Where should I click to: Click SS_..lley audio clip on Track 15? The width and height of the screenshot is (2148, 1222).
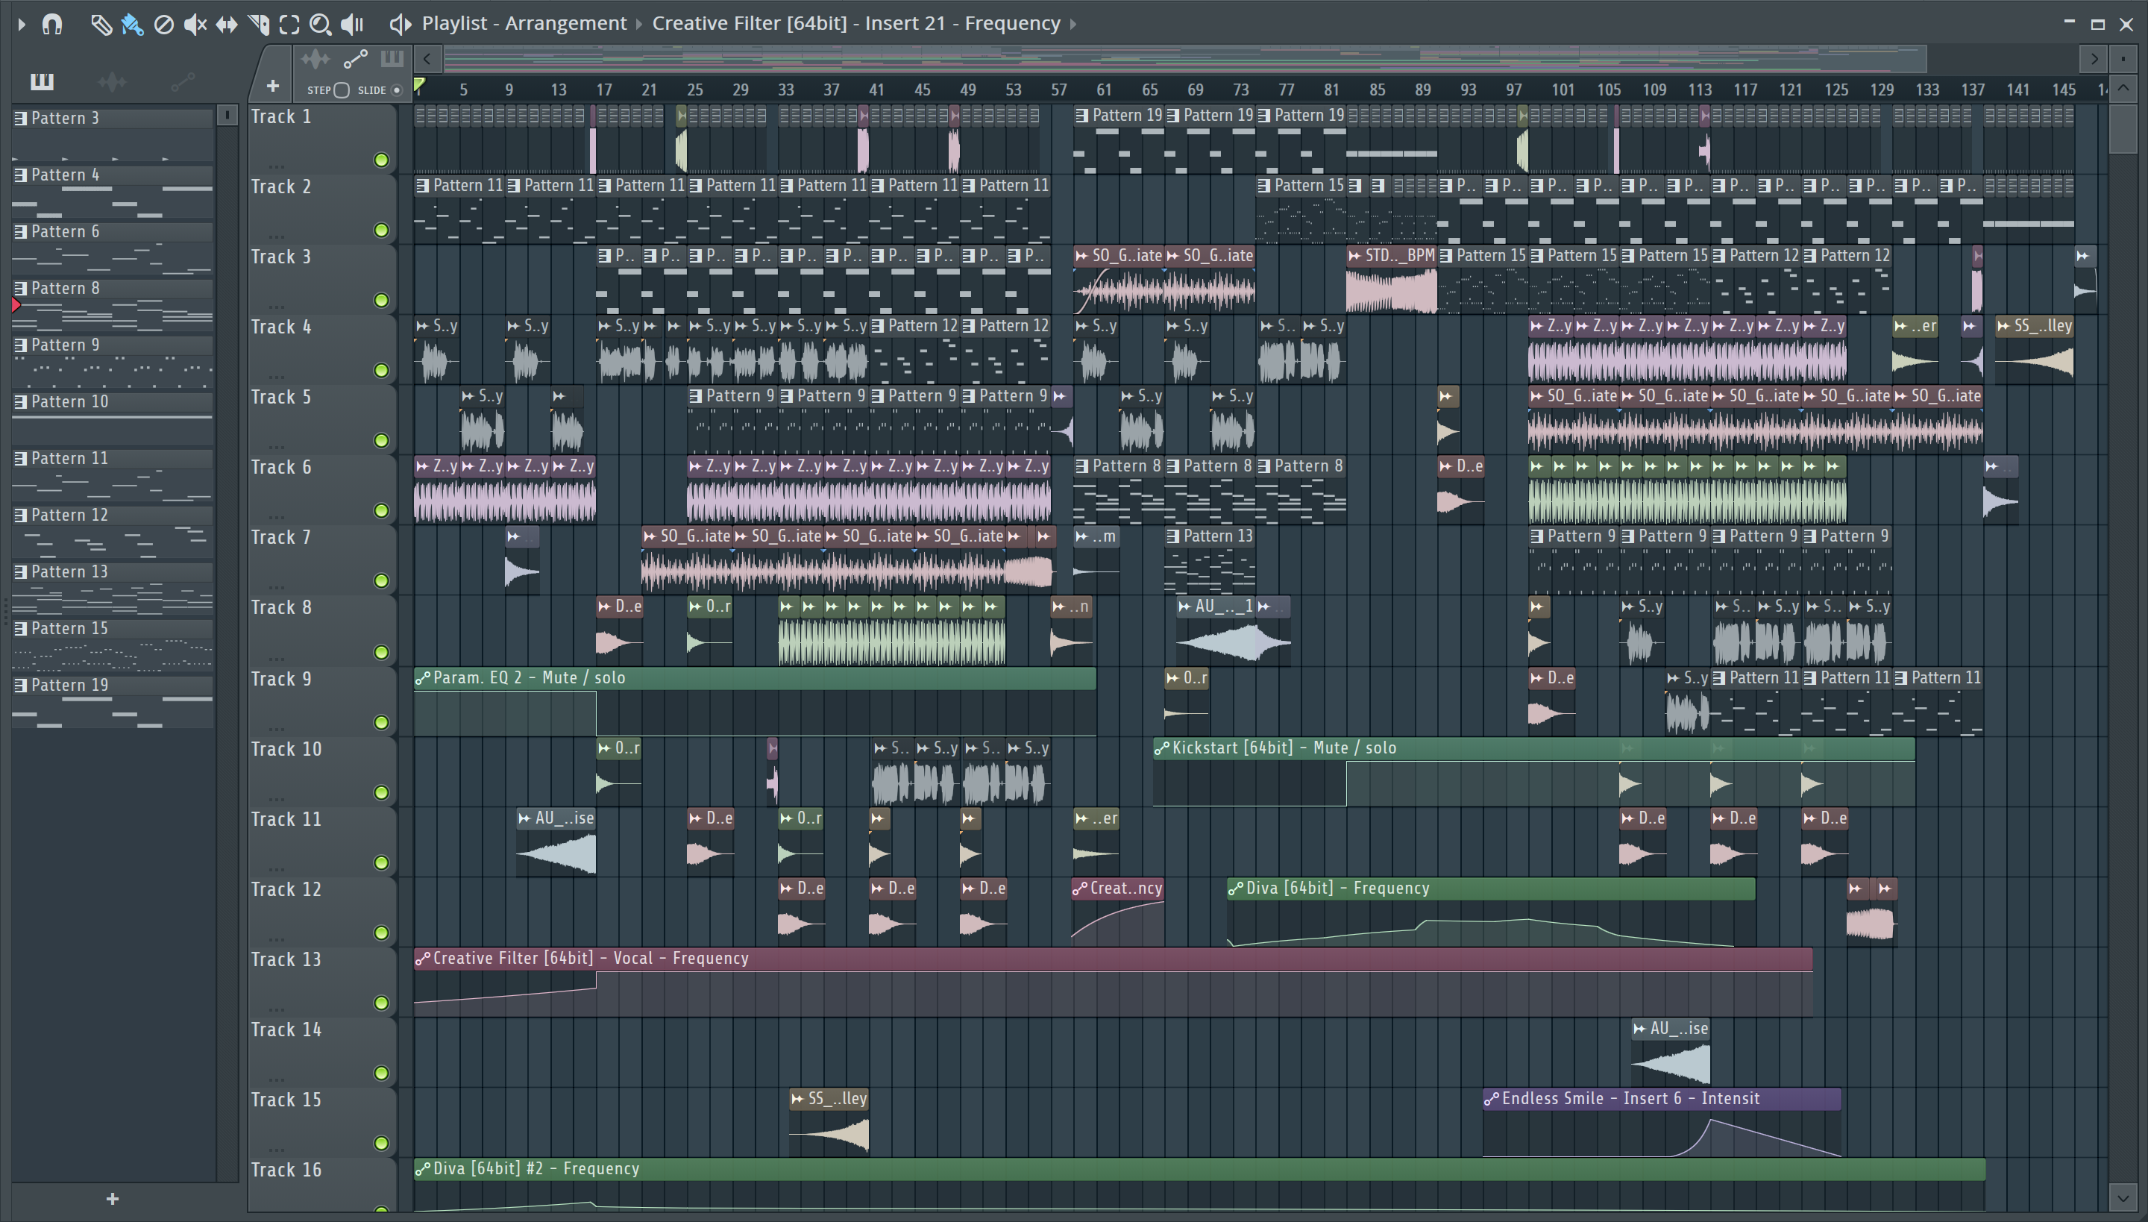pos(829,1123)
